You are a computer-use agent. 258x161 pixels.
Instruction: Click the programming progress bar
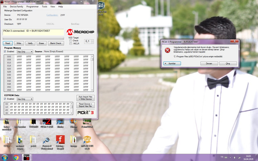coord(33,38)
